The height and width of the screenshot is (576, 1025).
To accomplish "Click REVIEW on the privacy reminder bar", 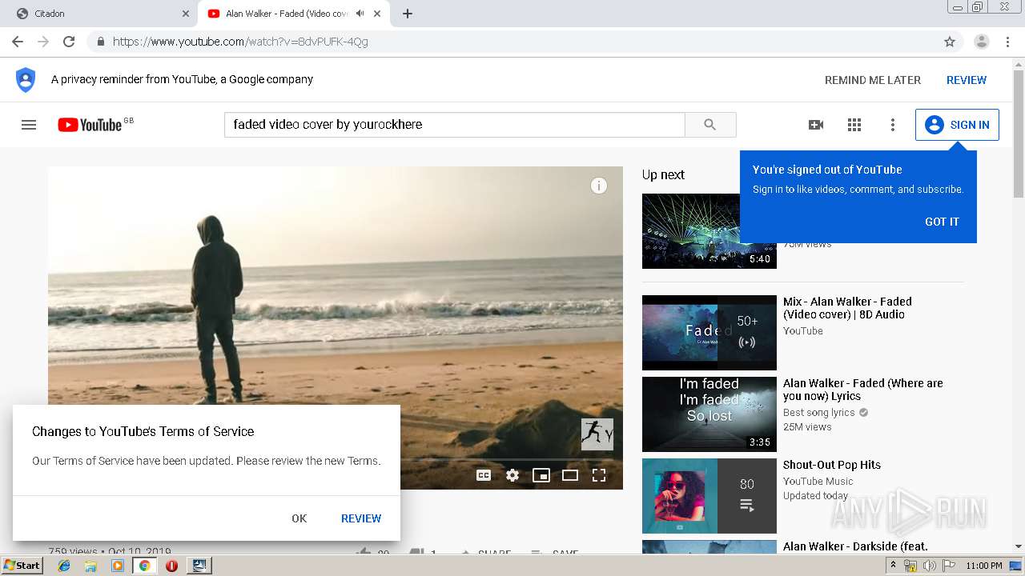I will click(x=967, y=80).
